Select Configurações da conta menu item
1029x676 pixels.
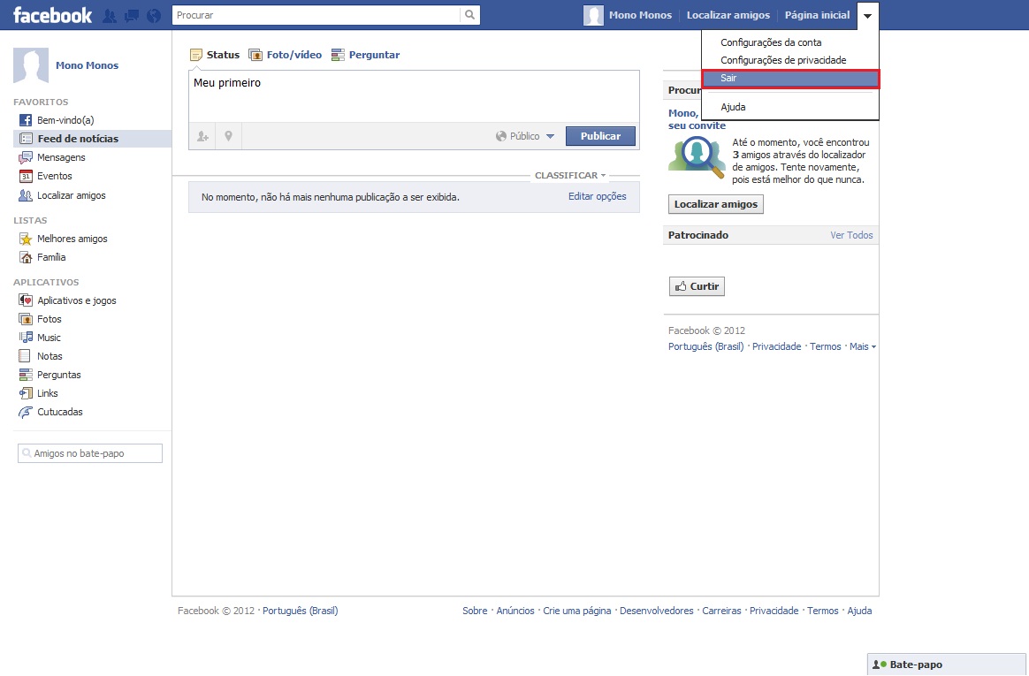point(789,42)
